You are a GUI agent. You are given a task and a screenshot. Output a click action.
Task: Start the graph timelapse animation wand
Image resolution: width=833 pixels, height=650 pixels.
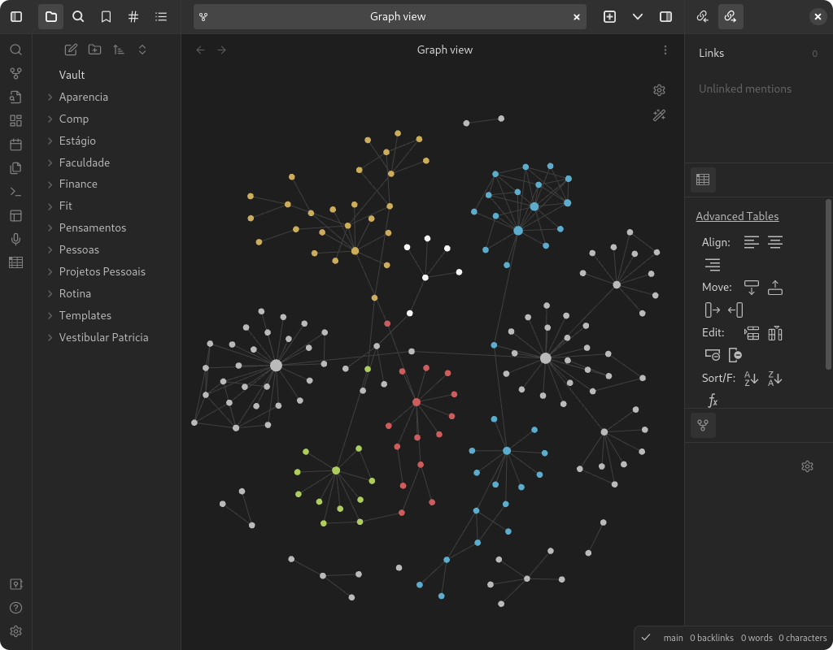point(660,115)
